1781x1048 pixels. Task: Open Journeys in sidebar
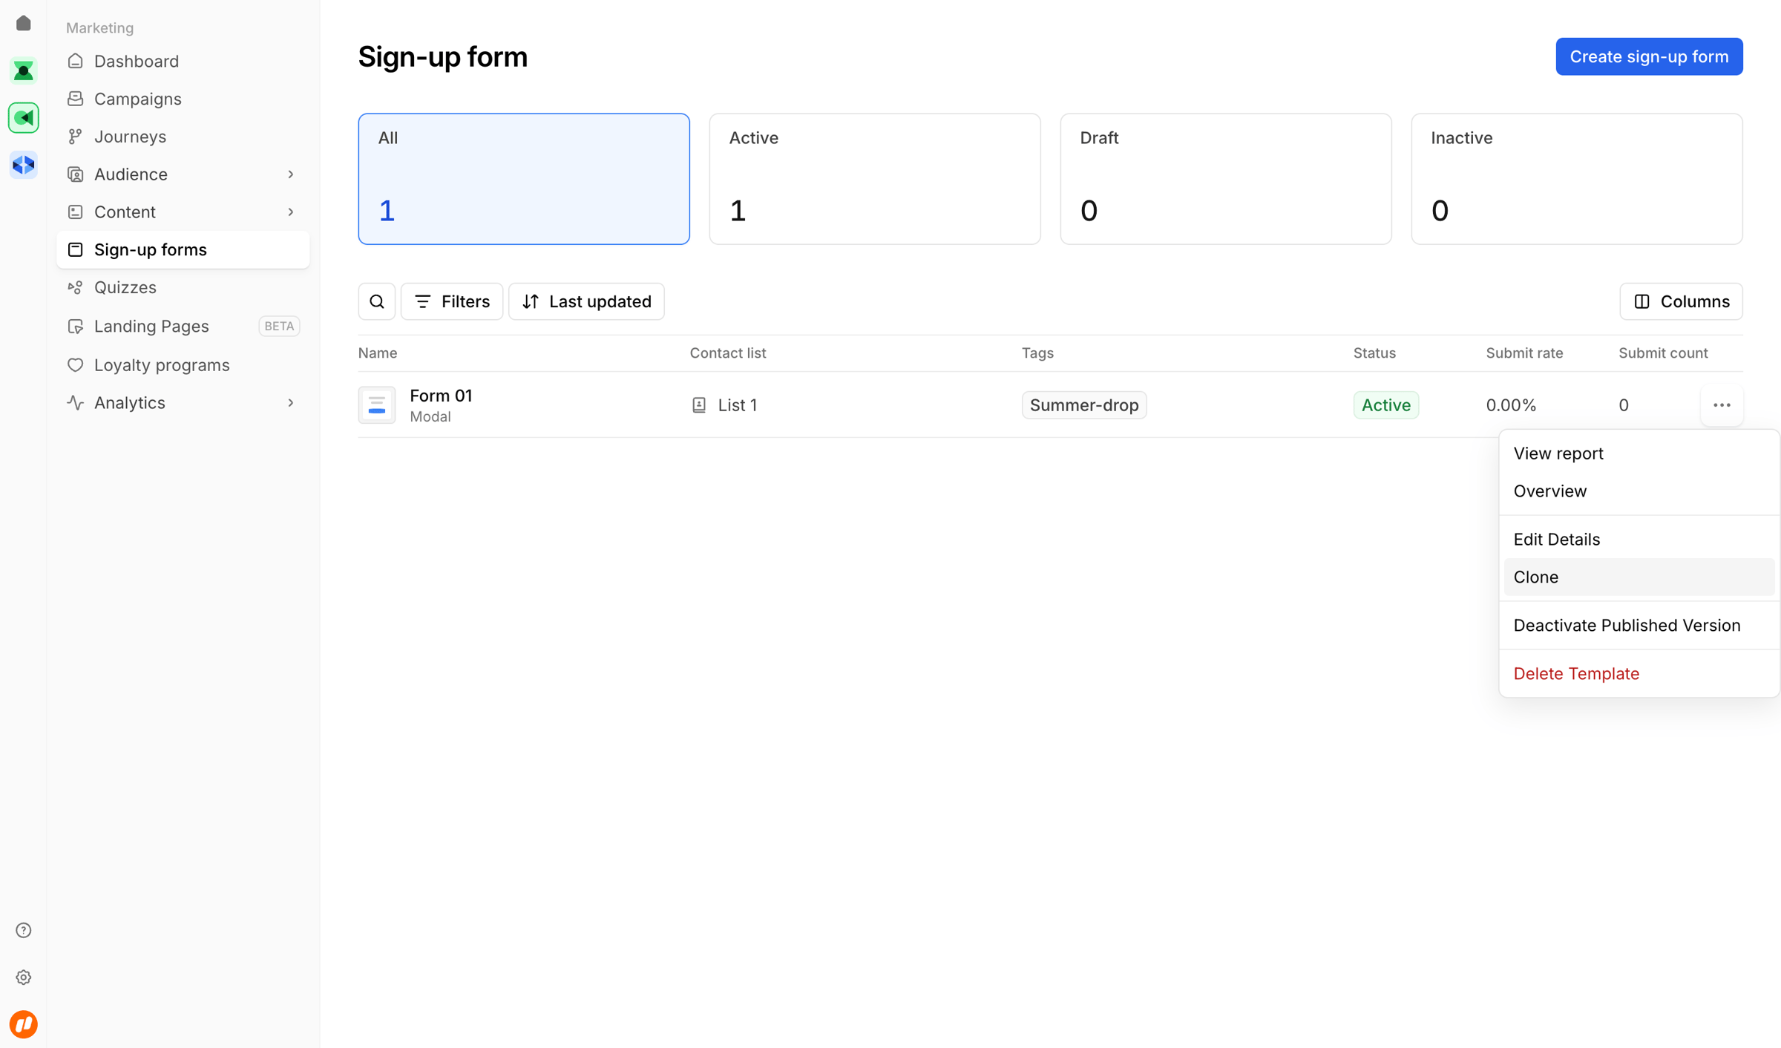pyautogui.click(x=183, y=137)
